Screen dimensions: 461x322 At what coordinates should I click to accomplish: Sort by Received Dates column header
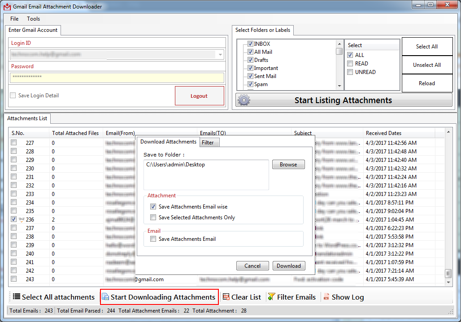[399, 133]
